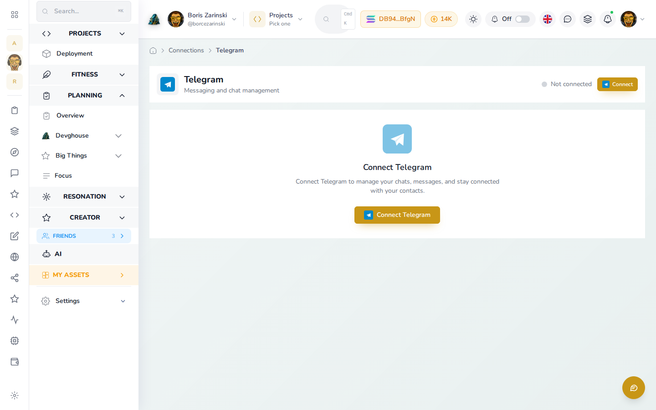The height and width of the screenshot is (410, 656).
Task: Expand the Settings menu
Action: (84, 301)
